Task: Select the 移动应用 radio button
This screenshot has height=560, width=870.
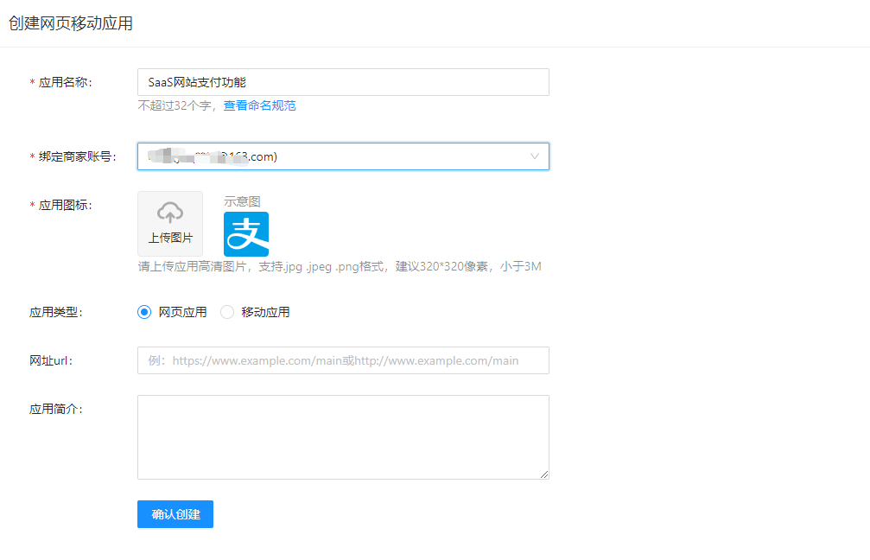Action: 227,312
